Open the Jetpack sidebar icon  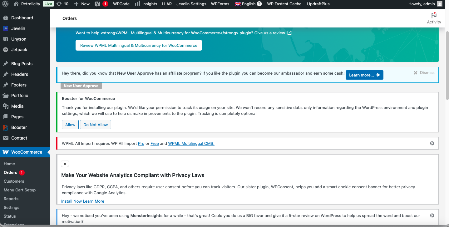point(6,50)
